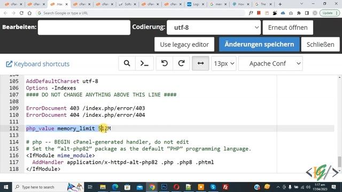This screenshot has width=342, height=192.
Task: Open the Apache Conf syntax mode dropdown
Action: (270, 63)
